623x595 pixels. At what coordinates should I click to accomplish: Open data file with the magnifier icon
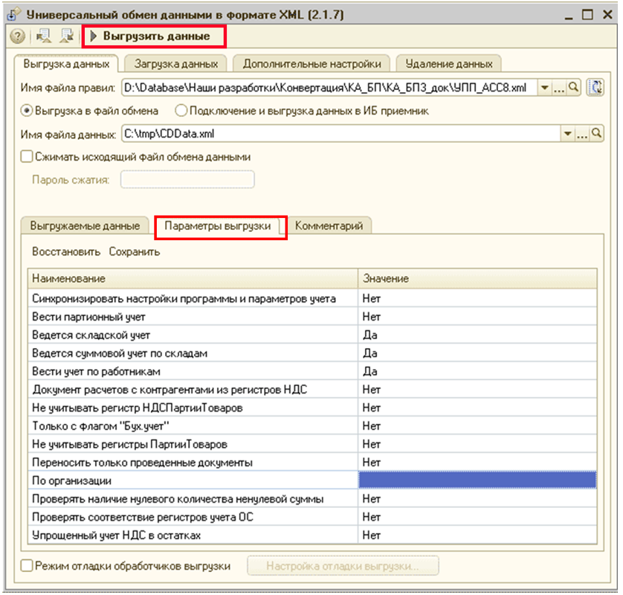pos(595,134)
